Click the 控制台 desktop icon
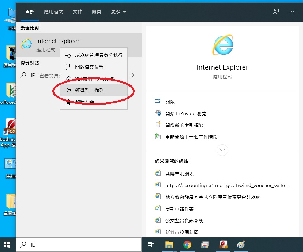Screen dimensions: 303x252 [10, 168]
